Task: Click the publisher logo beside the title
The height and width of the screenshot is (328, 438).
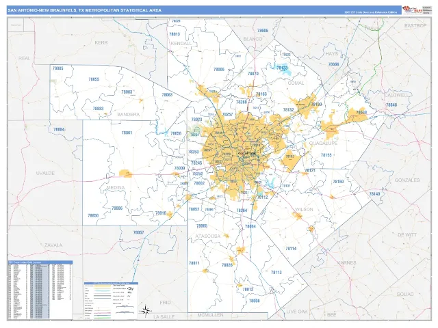Action: 411,10
